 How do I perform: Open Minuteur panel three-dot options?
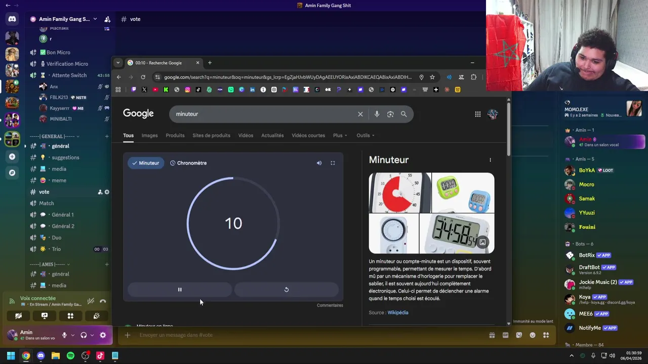(x=490, y=160)
